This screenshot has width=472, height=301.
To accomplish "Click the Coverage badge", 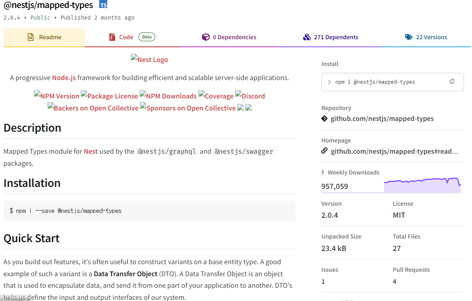I will pos(216,96).
